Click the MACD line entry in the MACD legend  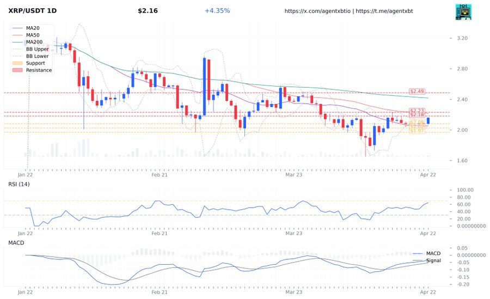427,253
